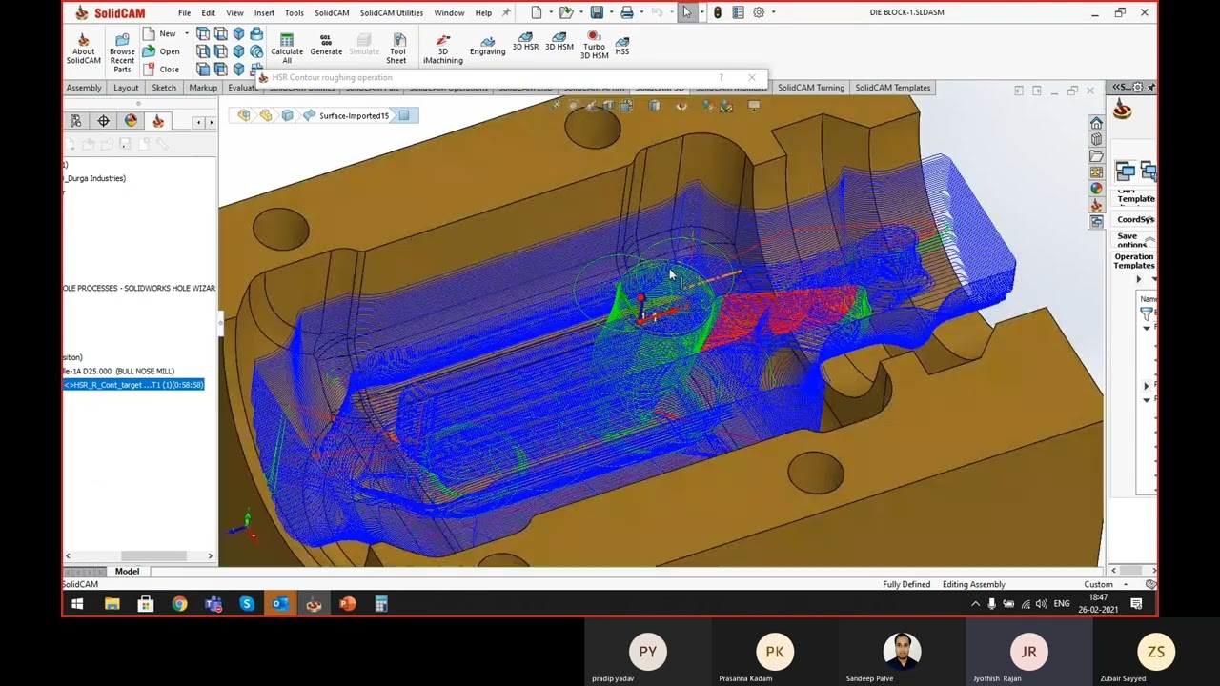Add a 3D HSR operation
Screen dimensions: 1220x686
click(x=525, y=42)
